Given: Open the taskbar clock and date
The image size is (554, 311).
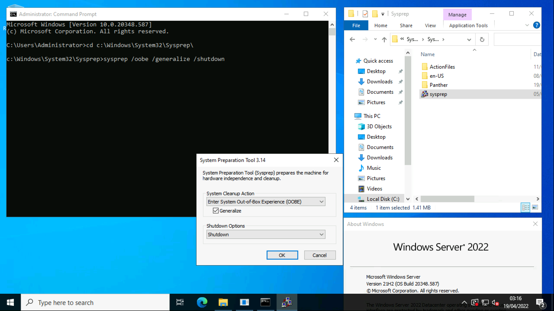Looking at the screenshot, I should tap(516, 302).
